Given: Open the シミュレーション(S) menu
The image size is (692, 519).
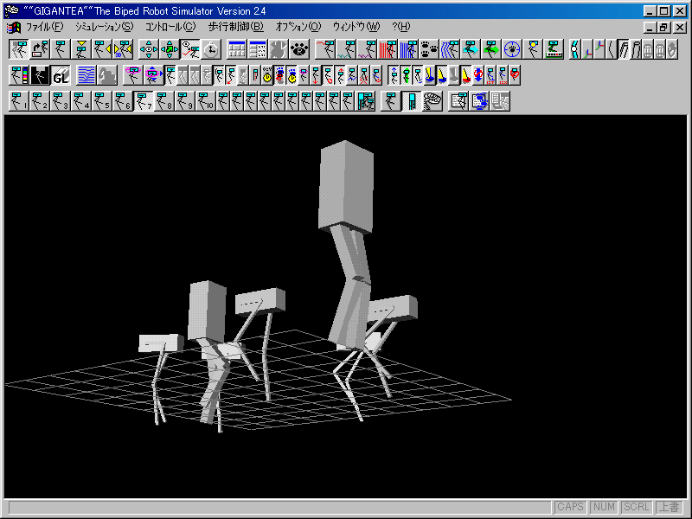Looking at the screenshot, I should (x=104, y=27).
